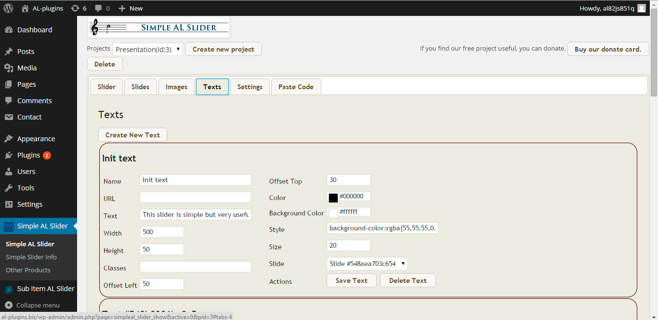Open the updates icon showing 6
This screenshot has height=320, width=658.
point(75,8)
